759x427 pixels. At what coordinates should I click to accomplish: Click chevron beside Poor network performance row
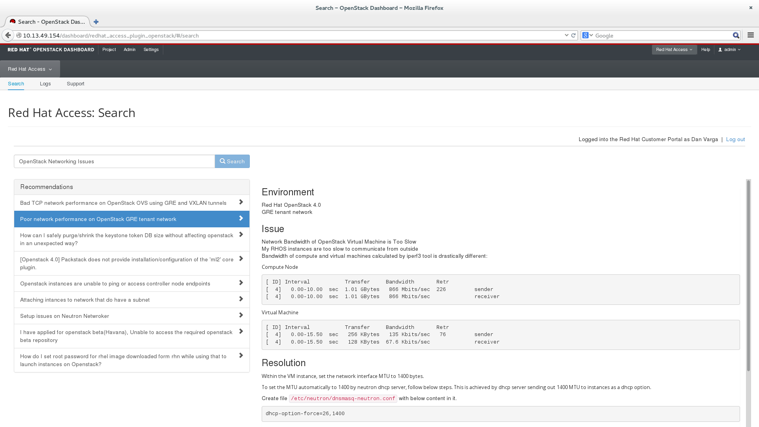pyautogui.click(x=241, y=218)
